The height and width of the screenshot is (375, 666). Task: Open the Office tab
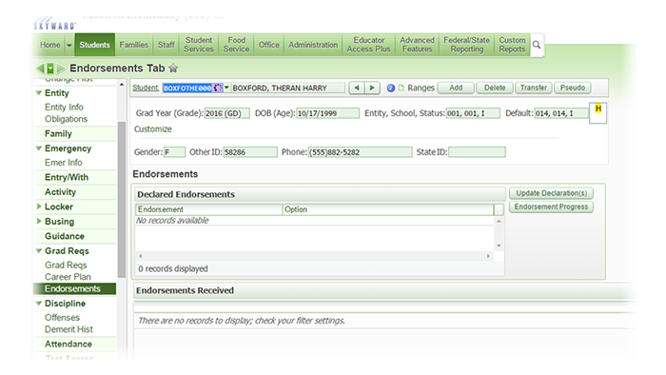[x=269, y=45]
